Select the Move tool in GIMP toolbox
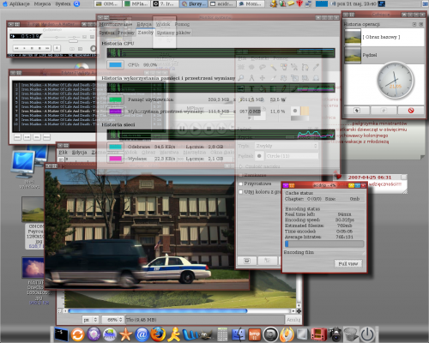429x343 pixels. pos(263,78)
